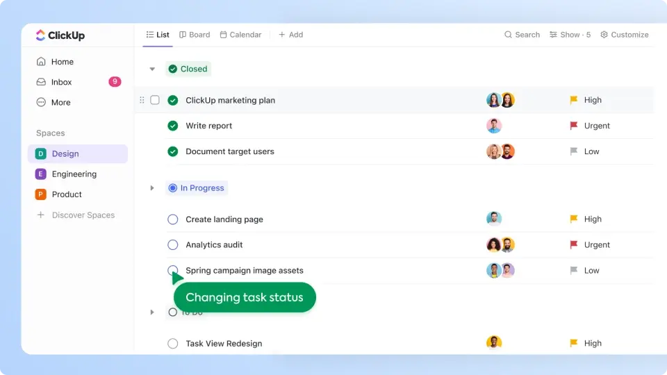The image size is (667, 375).
Task: Collapse the Closed group
Action: [152, 69]
